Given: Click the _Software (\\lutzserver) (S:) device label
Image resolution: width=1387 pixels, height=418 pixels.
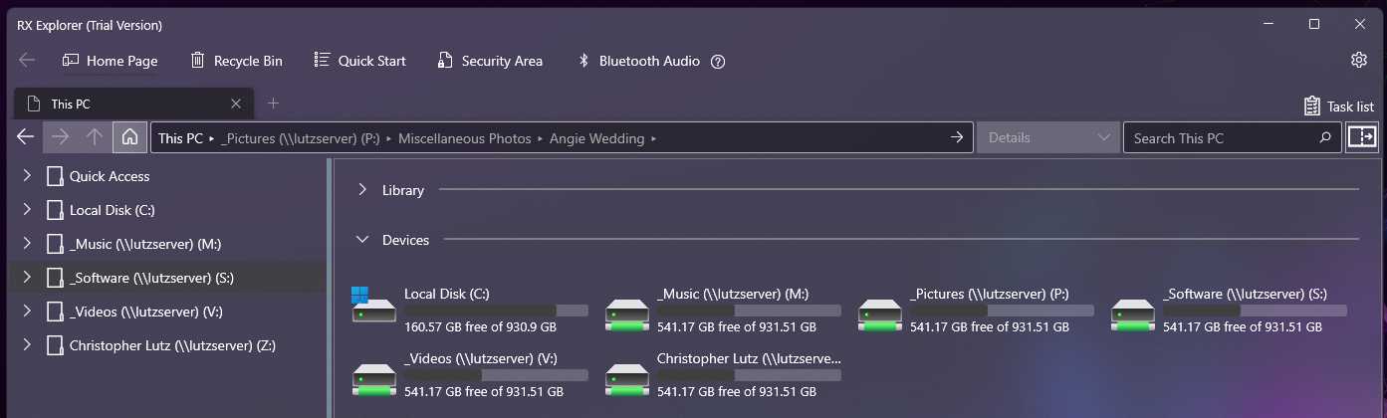Looking at the screenshot, I should pos(1245,294).
